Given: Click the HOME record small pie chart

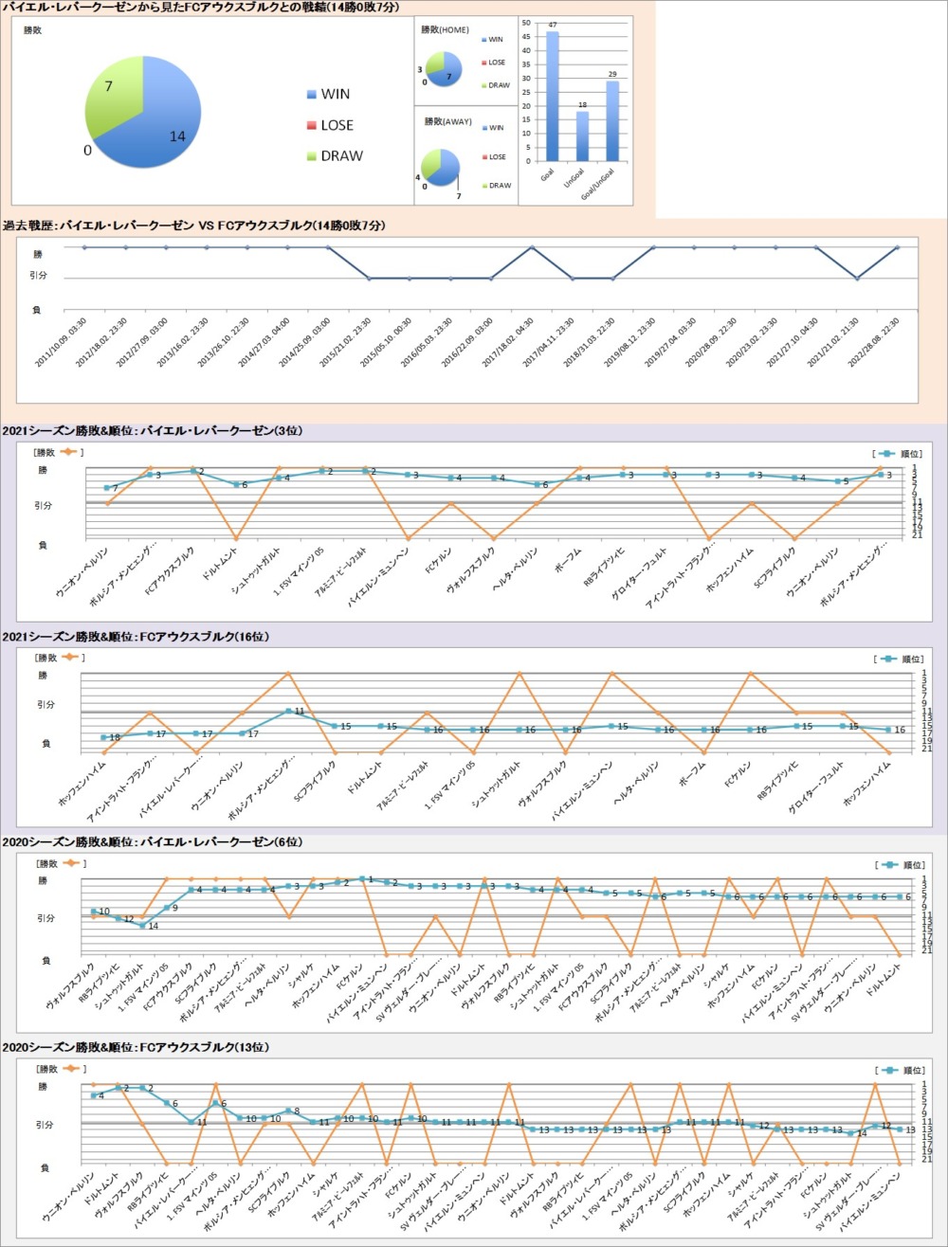Looking at the screenshot, I should click(x=444, y=68).
